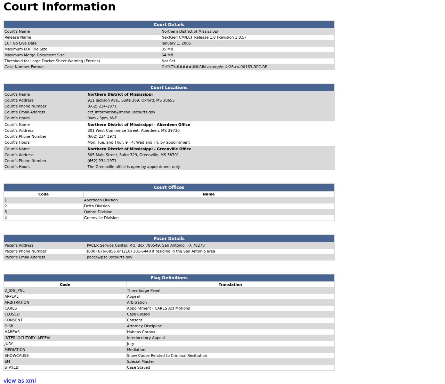Select the "Court Details" table header
The height and width of the screenshot is (384, 445).
tap(169, 25)
